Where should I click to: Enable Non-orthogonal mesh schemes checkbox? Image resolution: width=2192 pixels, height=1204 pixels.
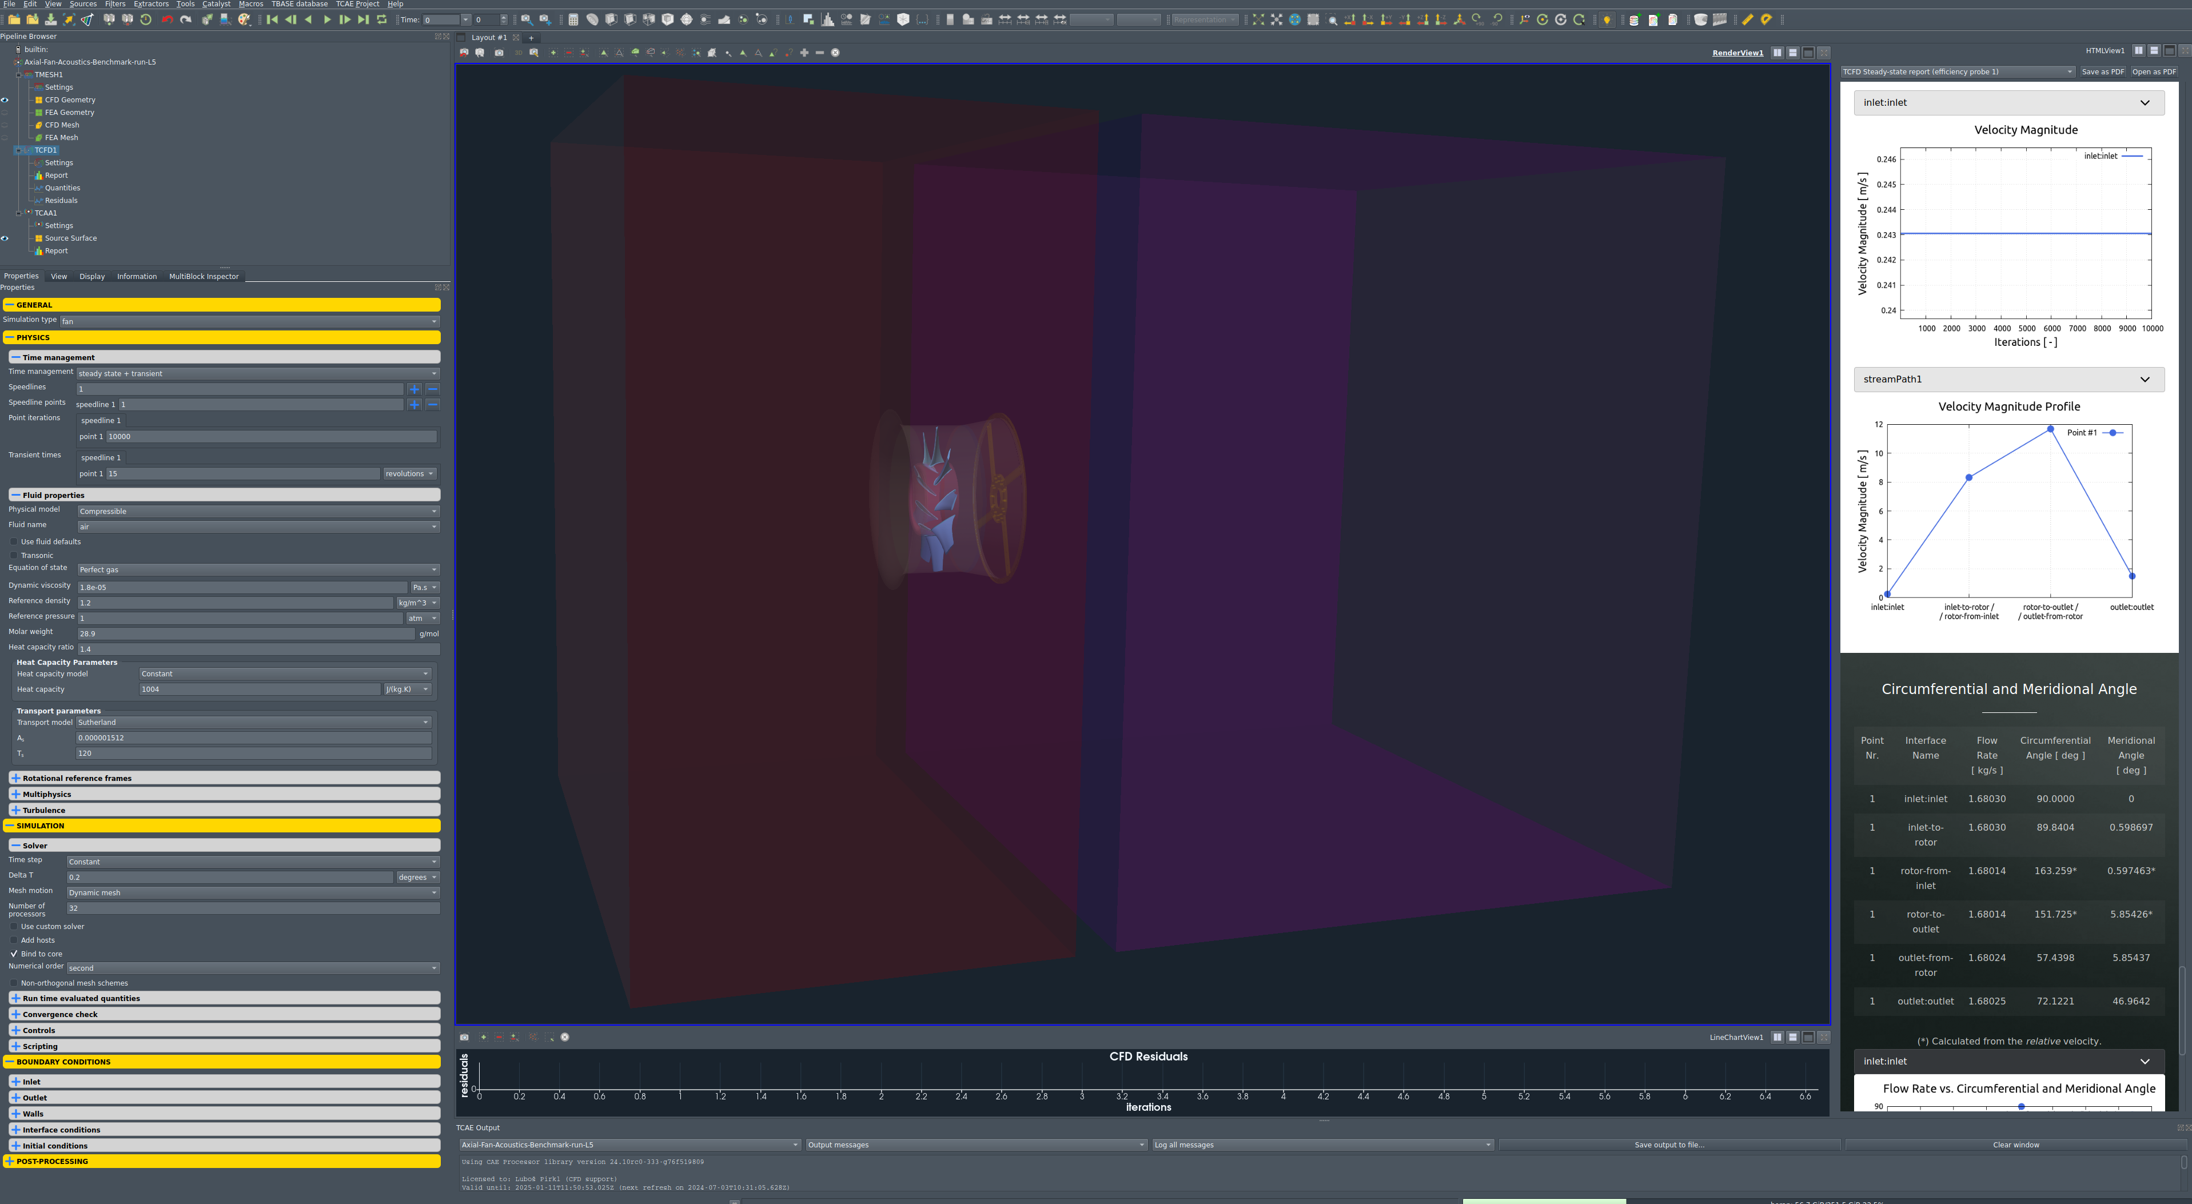coord(14,983)
